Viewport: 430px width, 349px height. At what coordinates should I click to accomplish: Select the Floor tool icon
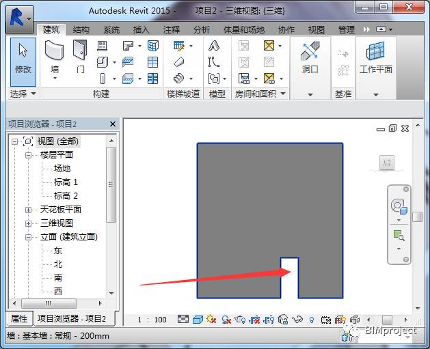pos(128,79)
